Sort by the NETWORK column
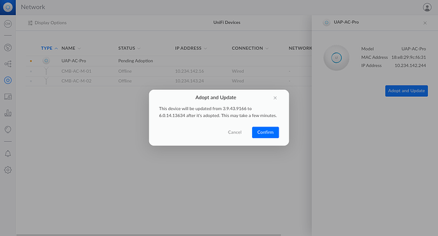This screenshot has width=438, height=236. pos(300,49)
